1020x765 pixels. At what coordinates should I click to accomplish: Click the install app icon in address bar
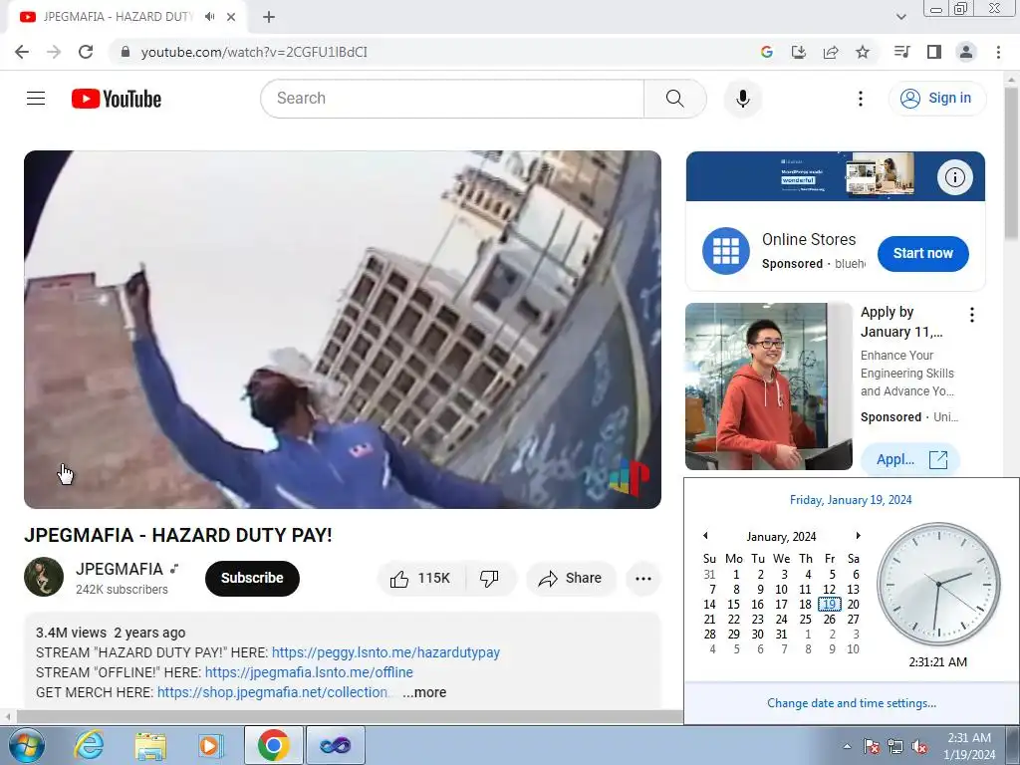[x=799, y=52]
